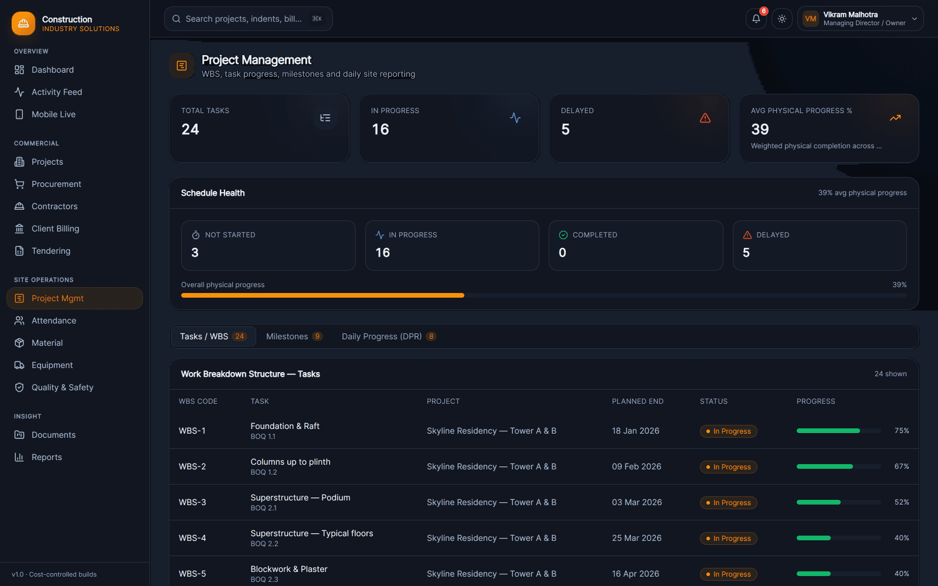Select the Superstructure — Typical floors task
938x586 pixels.
312,533
